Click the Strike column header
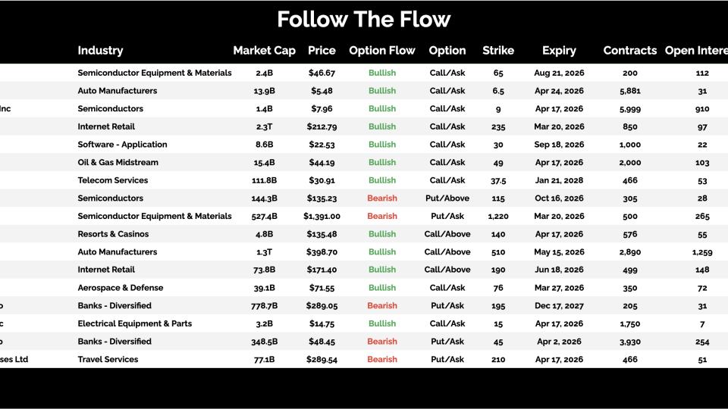Viewport: 728px width, 409px height. (x=498, y=51)
